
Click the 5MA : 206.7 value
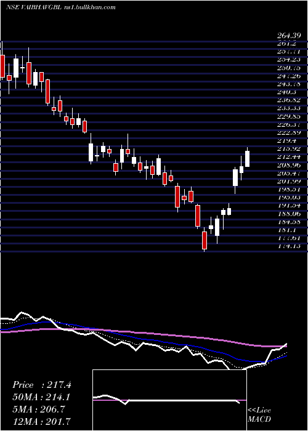[38, 409]
